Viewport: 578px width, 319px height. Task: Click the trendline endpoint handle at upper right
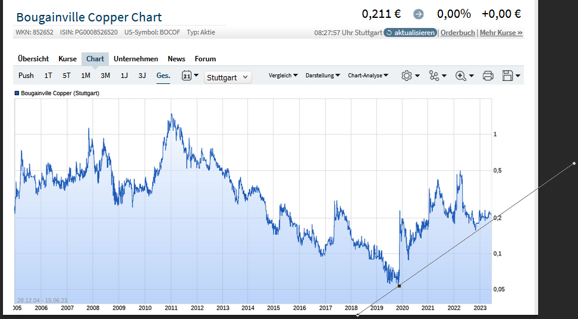pyautogui.click(x=574, y=164)
